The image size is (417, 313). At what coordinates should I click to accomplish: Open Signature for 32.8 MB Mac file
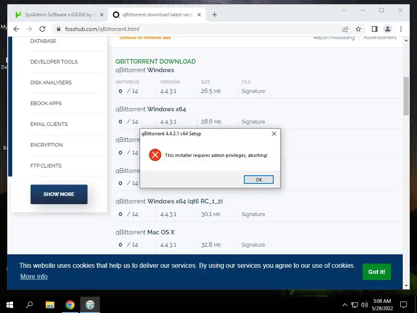(253, 245)
